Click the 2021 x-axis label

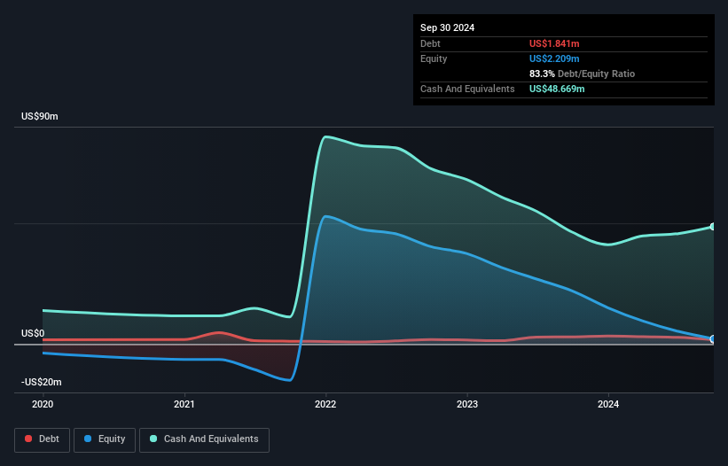184,404
